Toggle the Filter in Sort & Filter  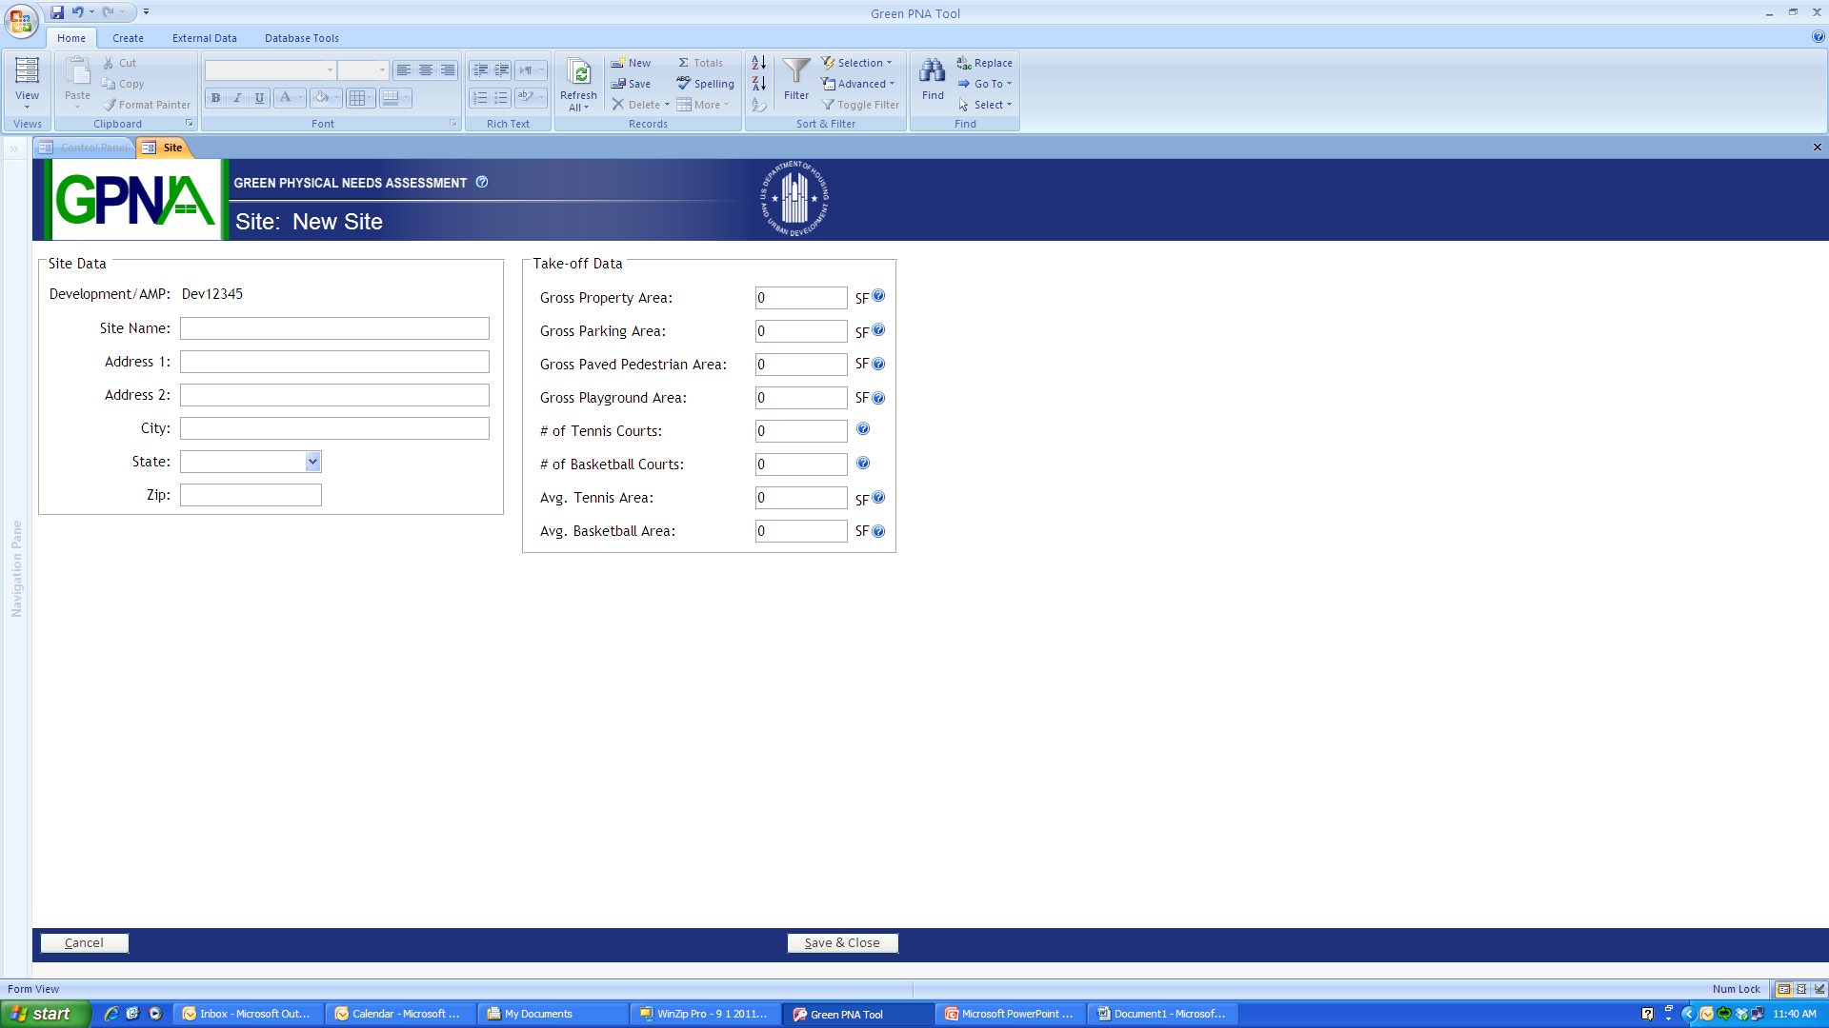click(x=860, y=105)
